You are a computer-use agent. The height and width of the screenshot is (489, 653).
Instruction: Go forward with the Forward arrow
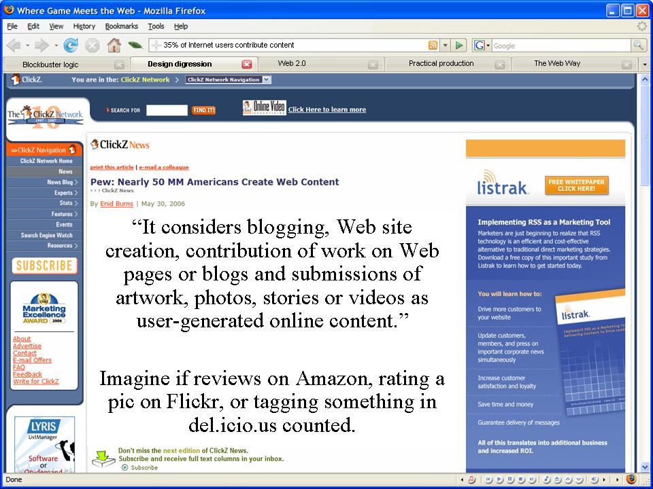pos(42,46)
